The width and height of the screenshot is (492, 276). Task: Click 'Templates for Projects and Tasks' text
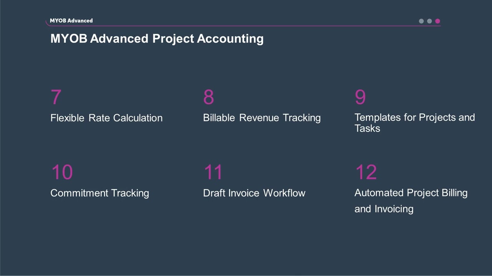point(415,123)
